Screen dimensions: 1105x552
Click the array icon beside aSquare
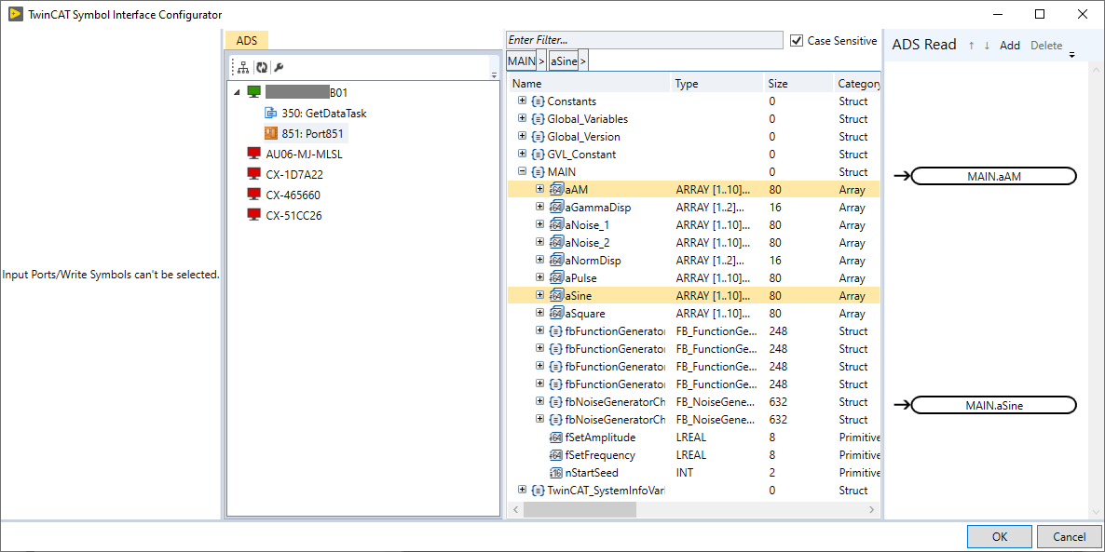[556, 314]
